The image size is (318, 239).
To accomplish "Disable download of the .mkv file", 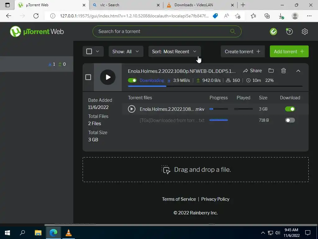I will pos(290,109).
